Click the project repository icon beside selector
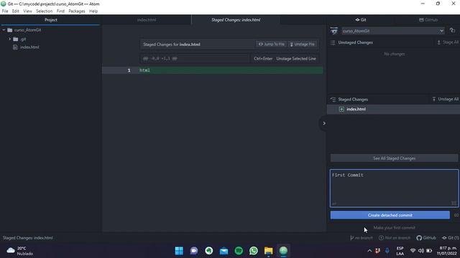This screenshot has height=258, width=460. click(333, 30)
